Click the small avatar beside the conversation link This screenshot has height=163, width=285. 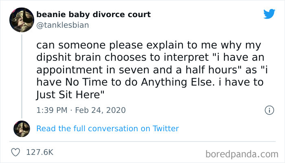pyautogui.click(x=21, y=129)
